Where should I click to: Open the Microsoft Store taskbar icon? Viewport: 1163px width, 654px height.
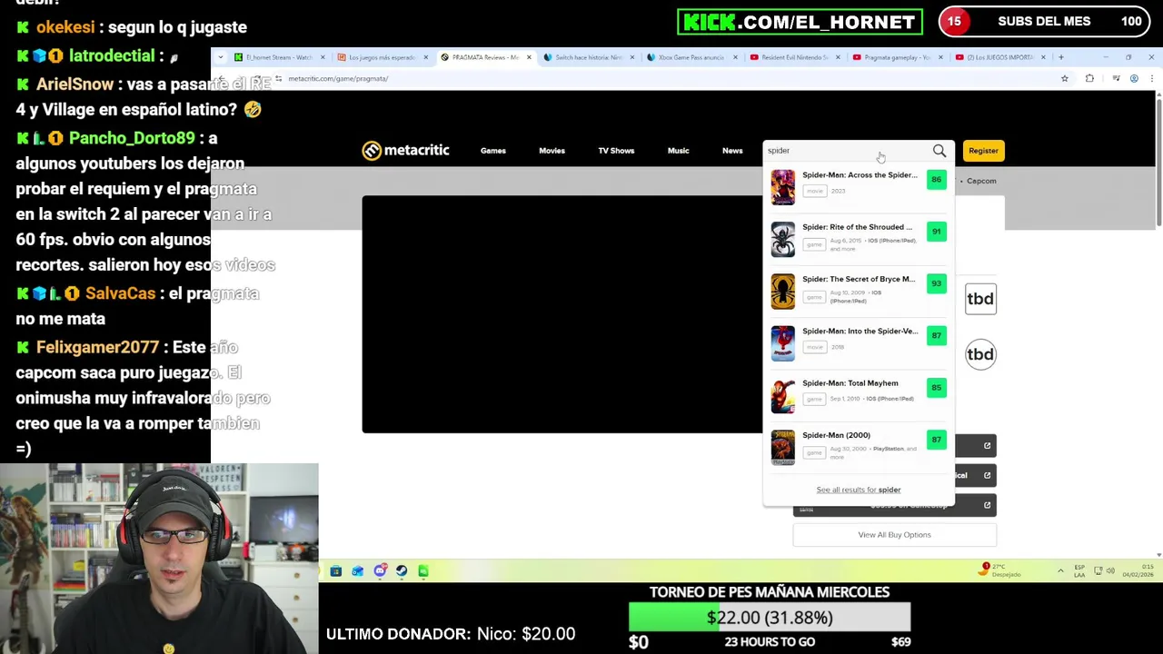pyautogui.click(x=336, y=571)
